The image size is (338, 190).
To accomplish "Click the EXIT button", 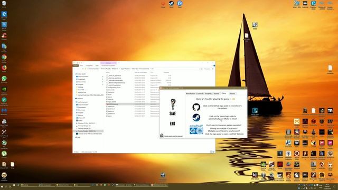I will pos(173,123).
